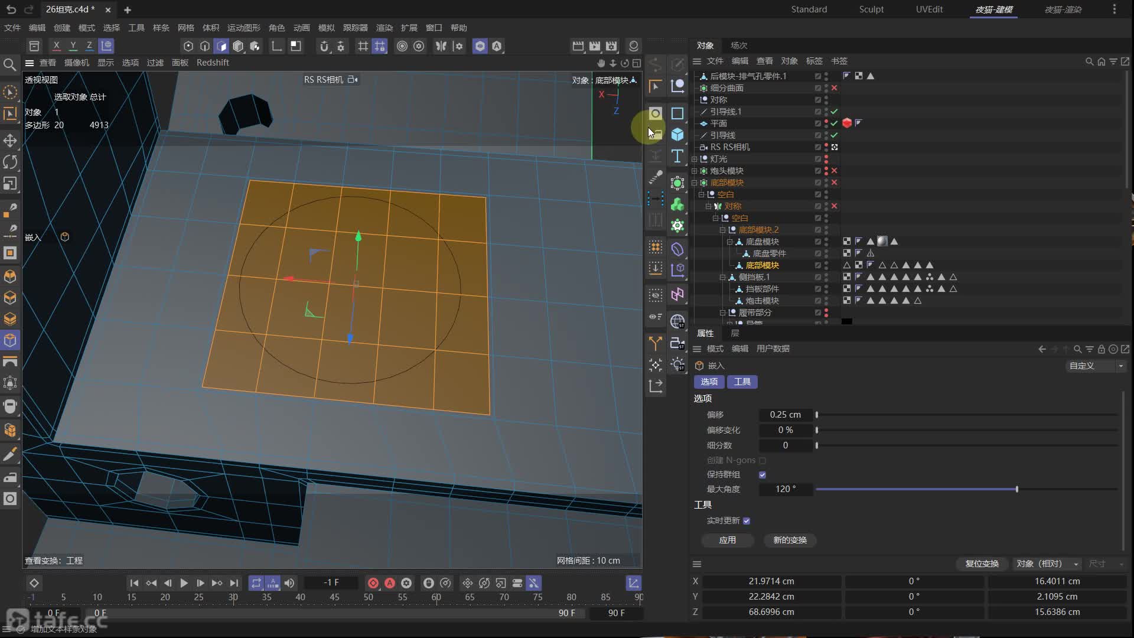Adjust the 细分数 slider handle
This screenshot has width=1134, height=638.
pyautogui.click(x=817, y=446)
